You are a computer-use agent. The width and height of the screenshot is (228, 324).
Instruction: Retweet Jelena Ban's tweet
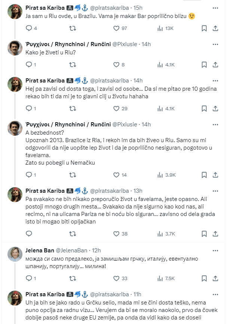pos(73,278)
